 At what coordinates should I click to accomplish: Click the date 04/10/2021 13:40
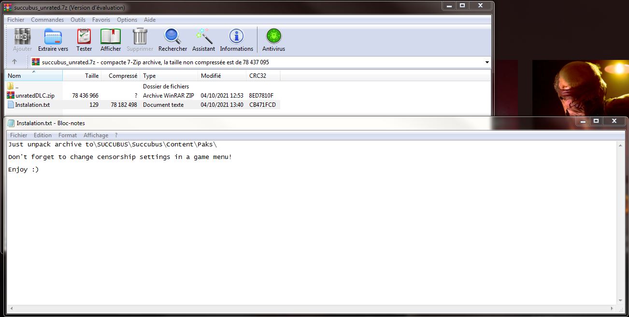pos(222,105)
